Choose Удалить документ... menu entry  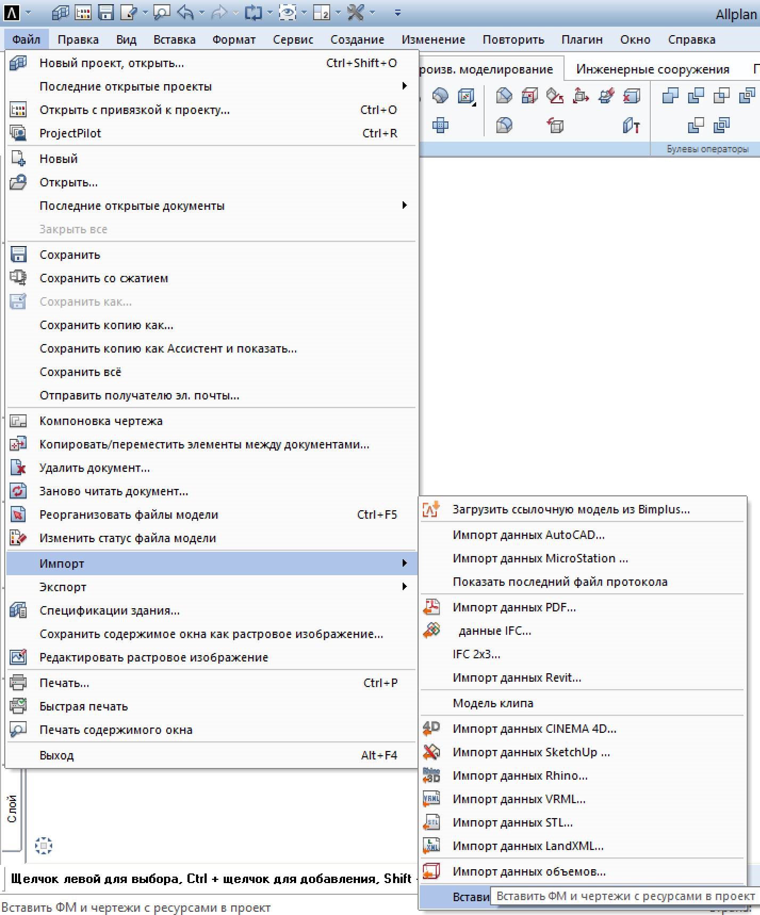[211, 468]
